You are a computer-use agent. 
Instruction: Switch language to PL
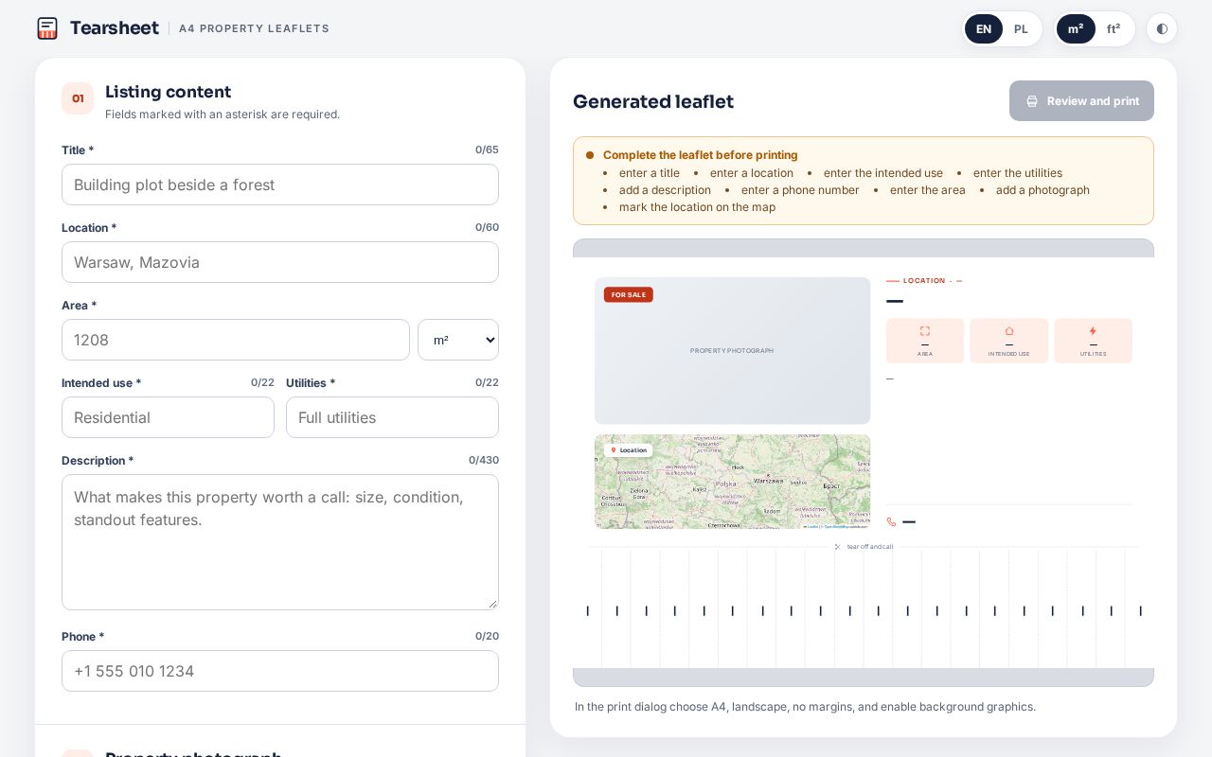click(1021, 28)
